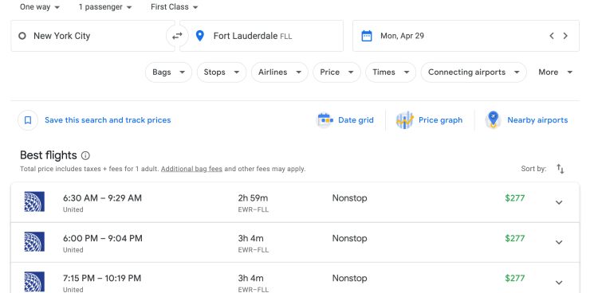
Task: Click the $277 price of 6:00 PM flight
Action: click(515, 238)
